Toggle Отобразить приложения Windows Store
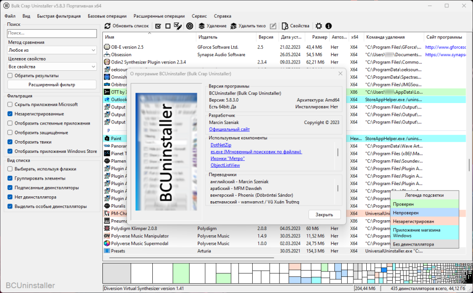Viewport: 473px width, 293px height. 10,151
